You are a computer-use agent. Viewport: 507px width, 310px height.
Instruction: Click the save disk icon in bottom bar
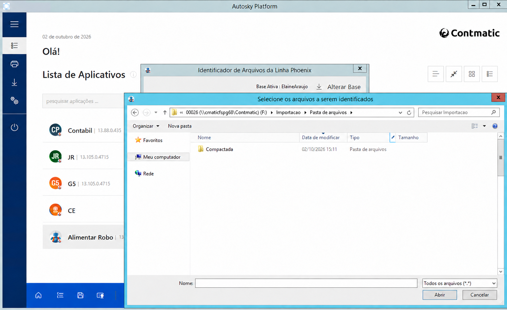(x=80, y=295)
